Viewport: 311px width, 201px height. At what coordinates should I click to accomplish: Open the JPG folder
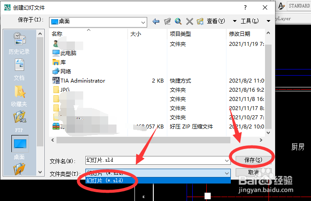click(61, 90)
